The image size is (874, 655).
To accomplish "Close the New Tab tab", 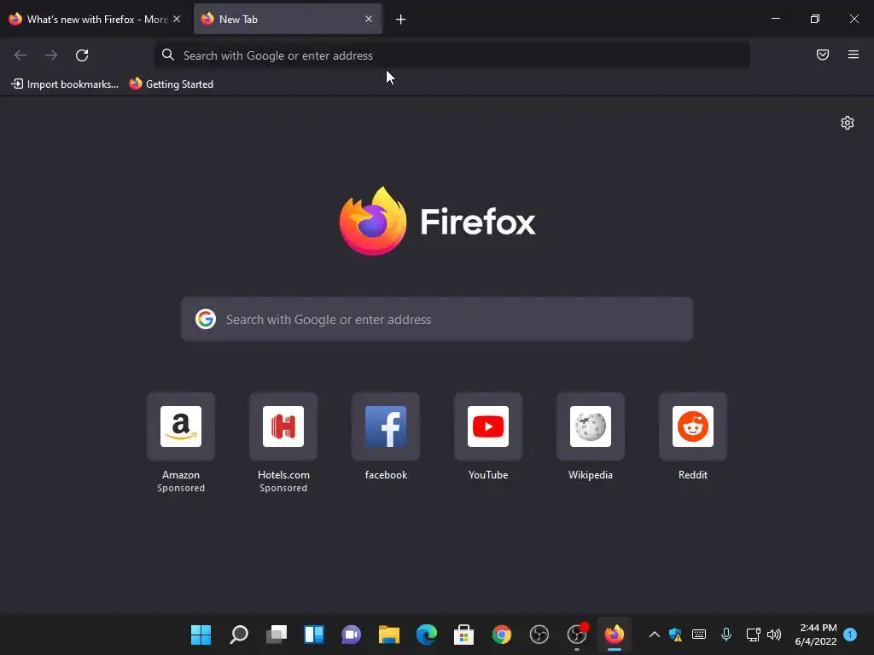I will click(x=369, y=19).
